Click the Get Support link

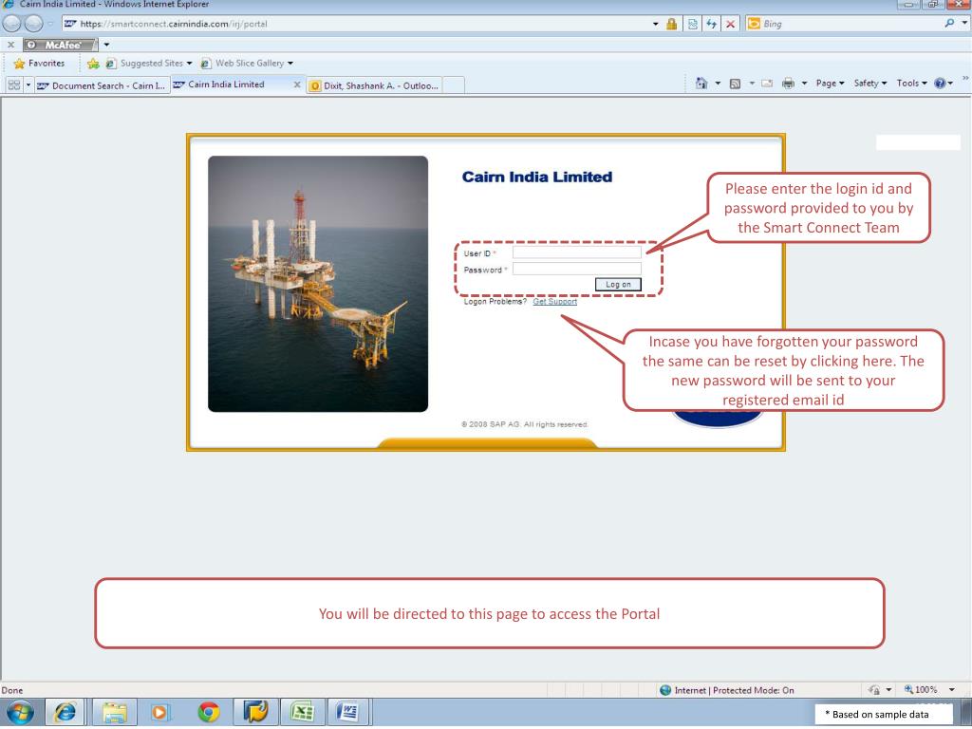[x=554, y=302]
